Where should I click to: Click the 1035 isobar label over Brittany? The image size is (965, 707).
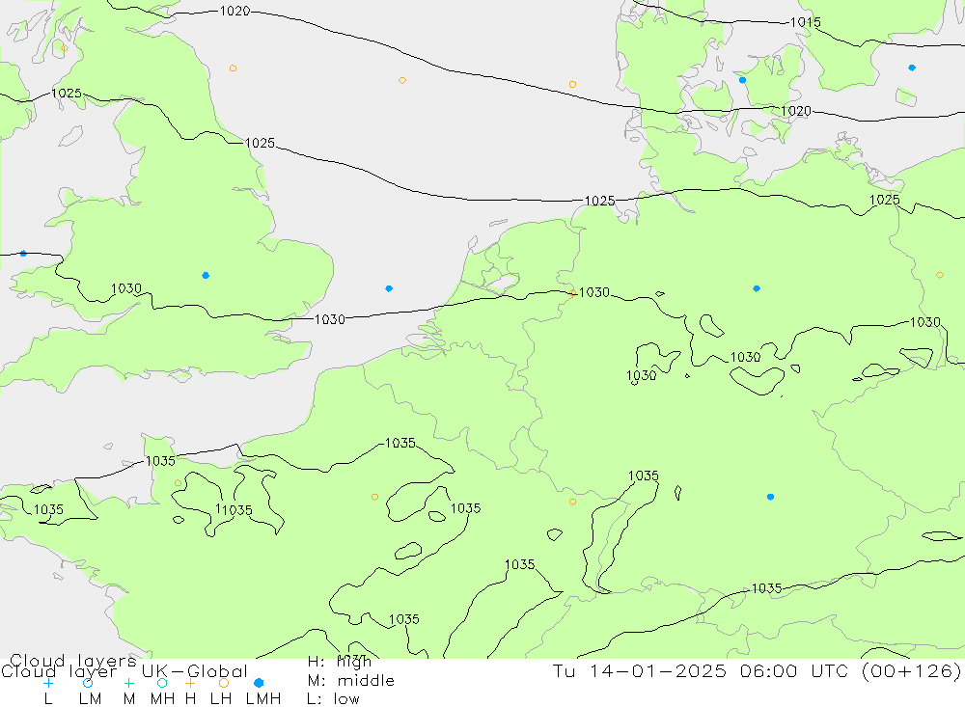coord(48,509)
